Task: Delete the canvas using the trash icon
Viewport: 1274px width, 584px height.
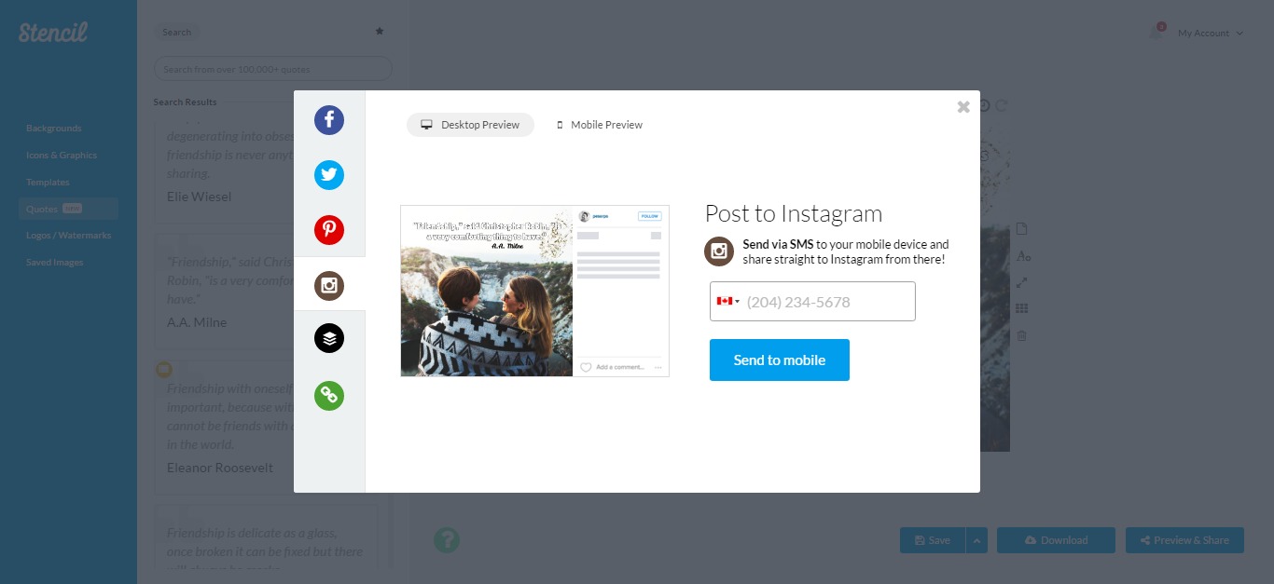Action: 1021,335
